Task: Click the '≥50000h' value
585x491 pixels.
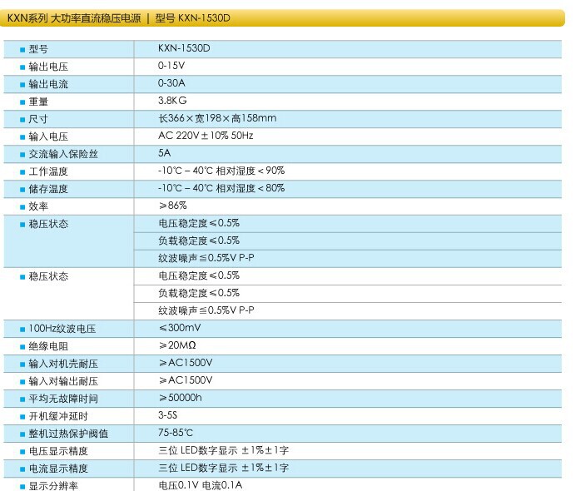Action: [181, 398]
